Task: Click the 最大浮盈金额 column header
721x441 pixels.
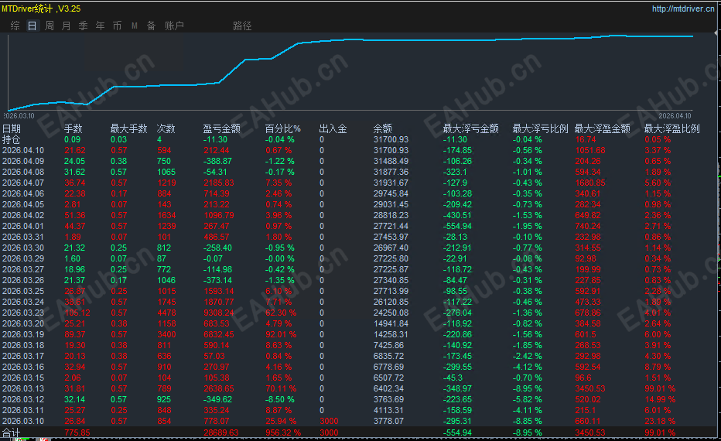Action: 603,128
